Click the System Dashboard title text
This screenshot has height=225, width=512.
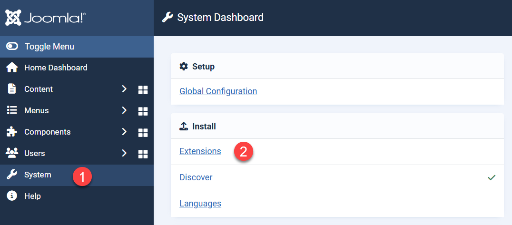(220, 17)
